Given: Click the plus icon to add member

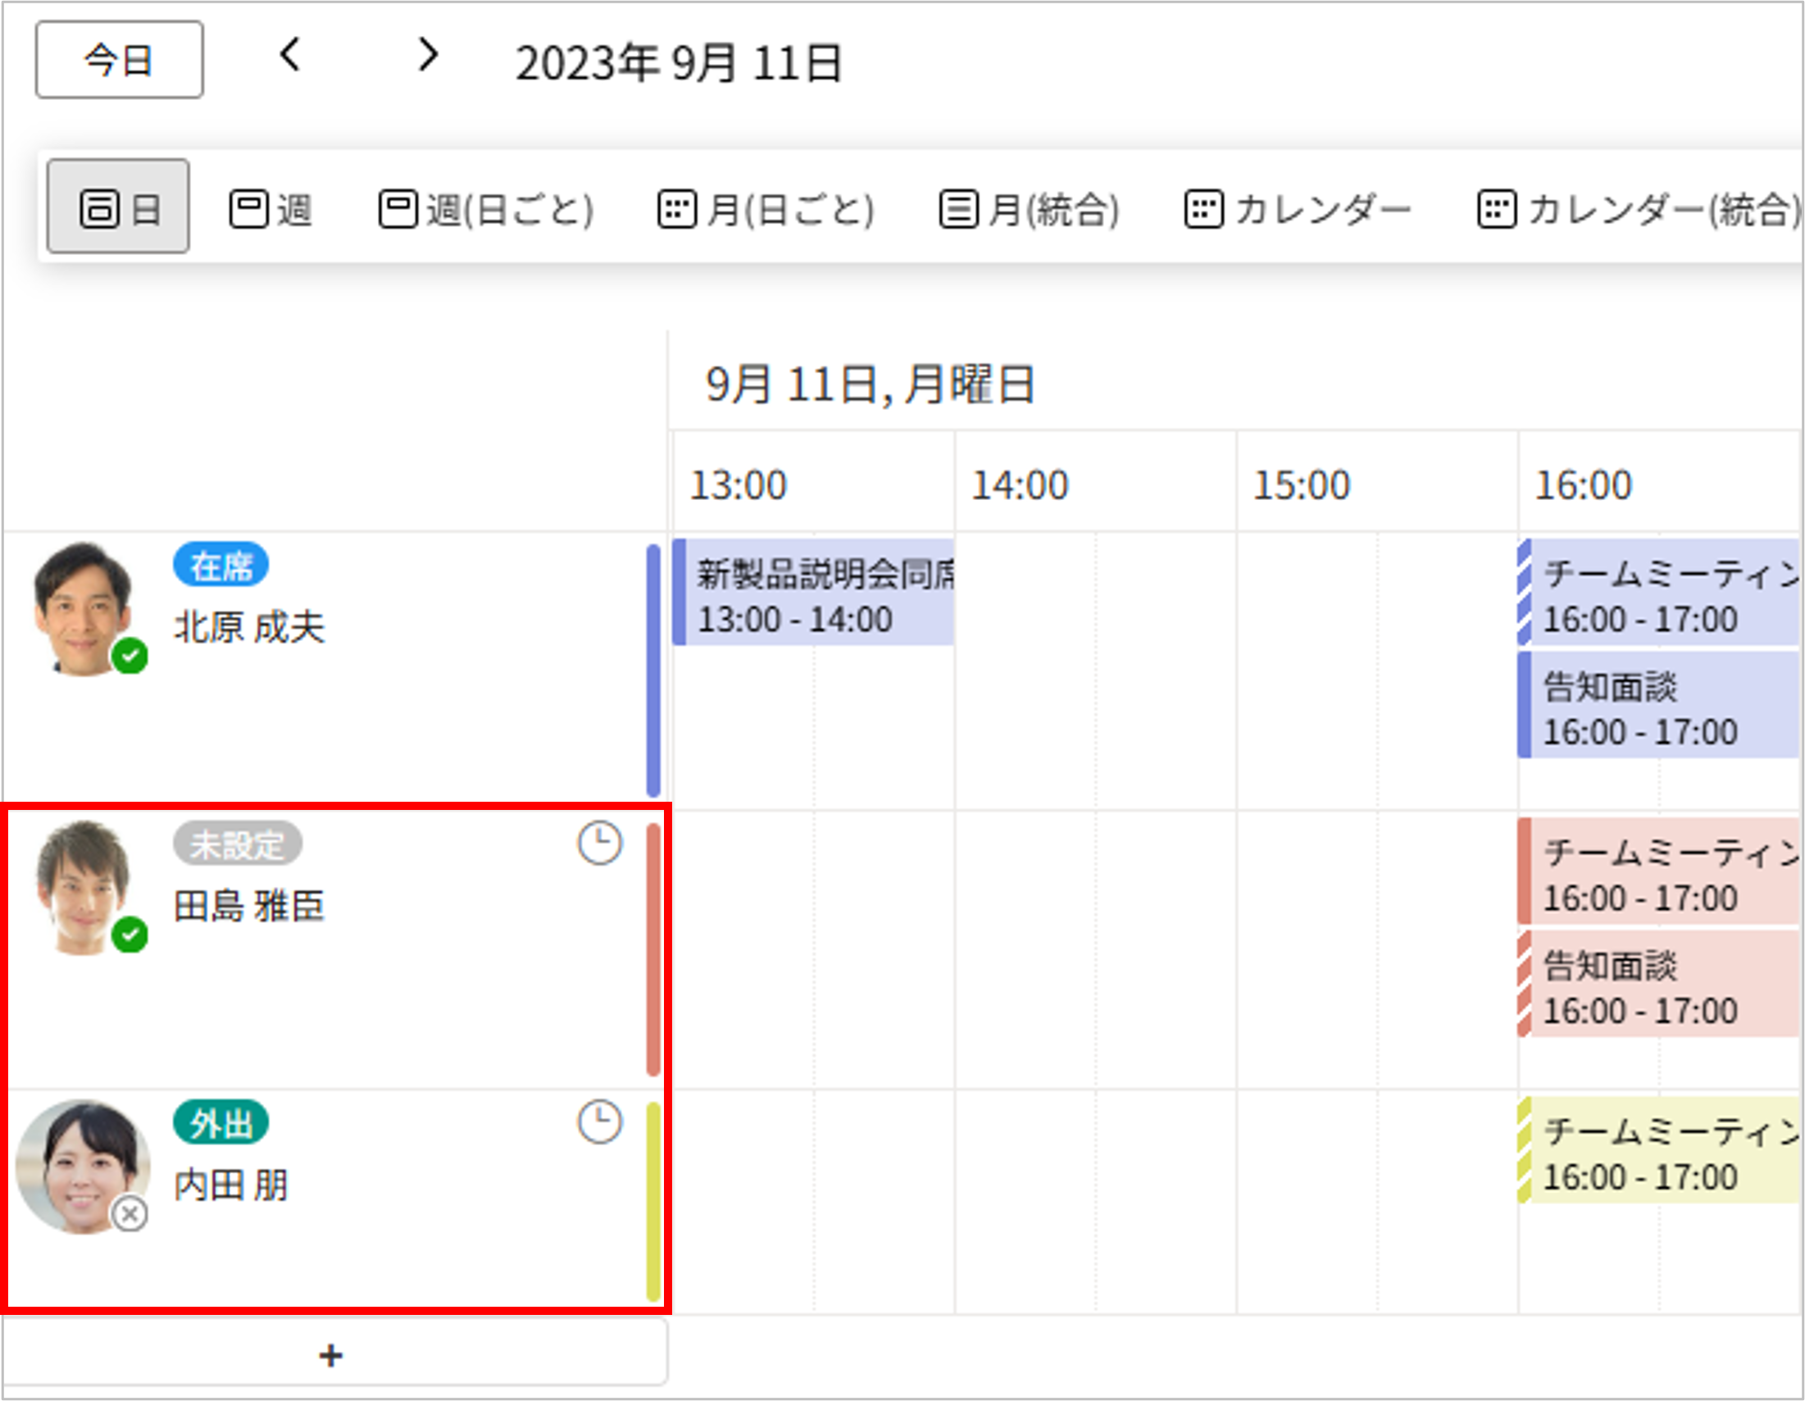Looking at the screenshot, I should 330,1355.
